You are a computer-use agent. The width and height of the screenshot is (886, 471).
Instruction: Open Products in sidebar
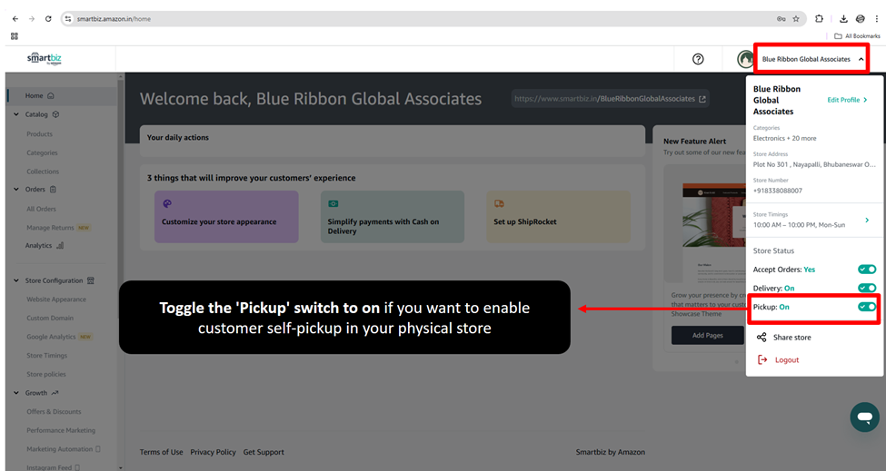click(x=39, y=134)
